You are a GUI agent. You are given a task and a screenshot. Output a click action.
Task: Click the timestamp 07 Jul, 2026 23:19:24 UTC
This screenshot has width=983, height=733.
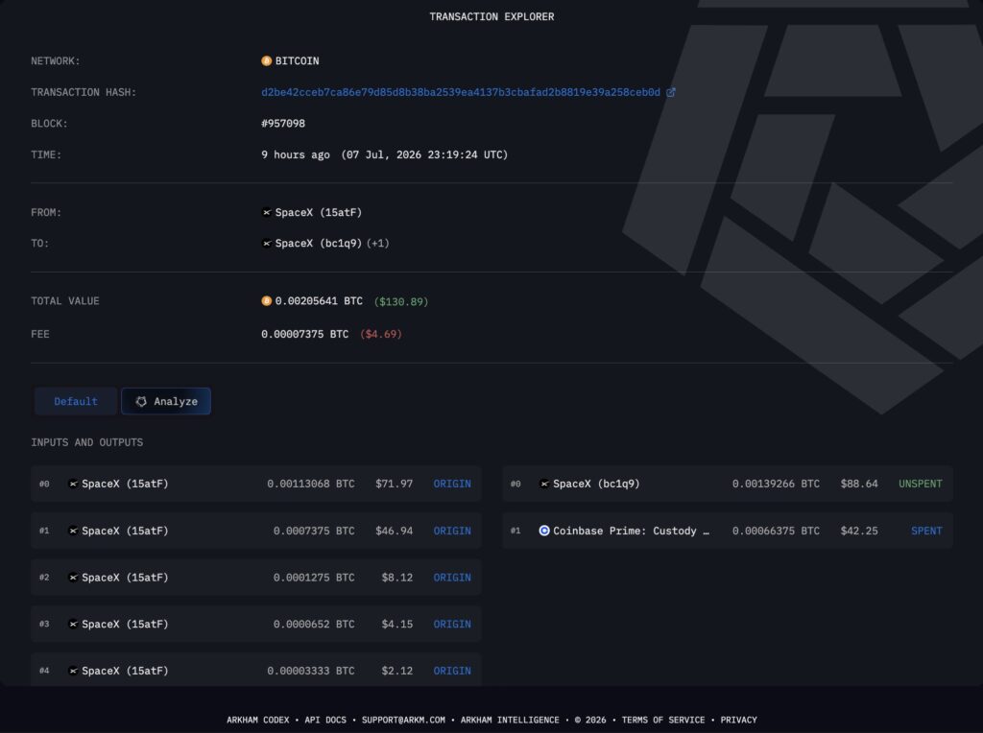424,154
